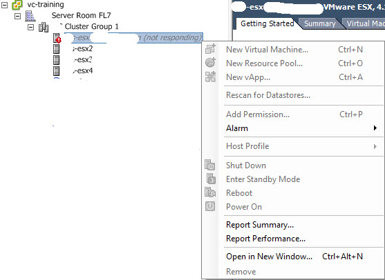Click the datacenter icon for Server Room FL7
Viewport: 385px width, 280px height.
tap(30, 16)
